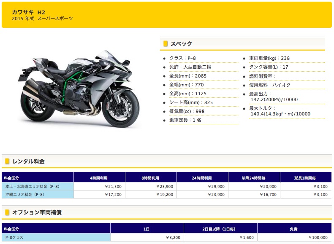Click the 147.2(200PS)/10000 output value
Screen dimensions: 334x244
click(x=274, y=99)
